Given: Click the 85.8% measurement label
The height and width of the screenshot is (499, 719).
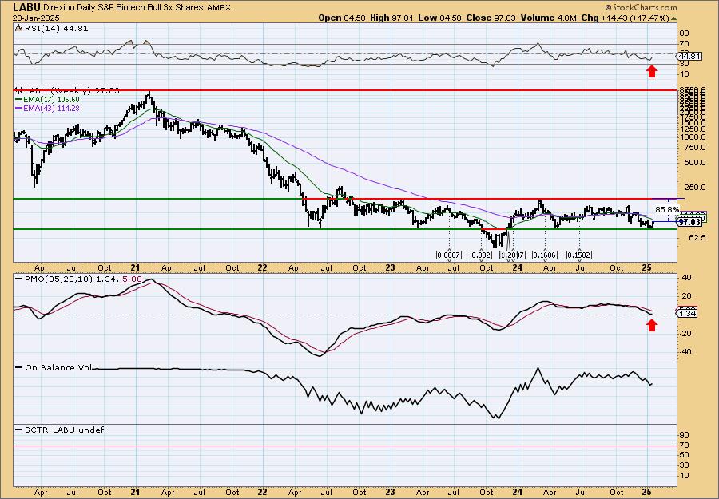Looking at the screenshot, I should [x=667, y=209].
